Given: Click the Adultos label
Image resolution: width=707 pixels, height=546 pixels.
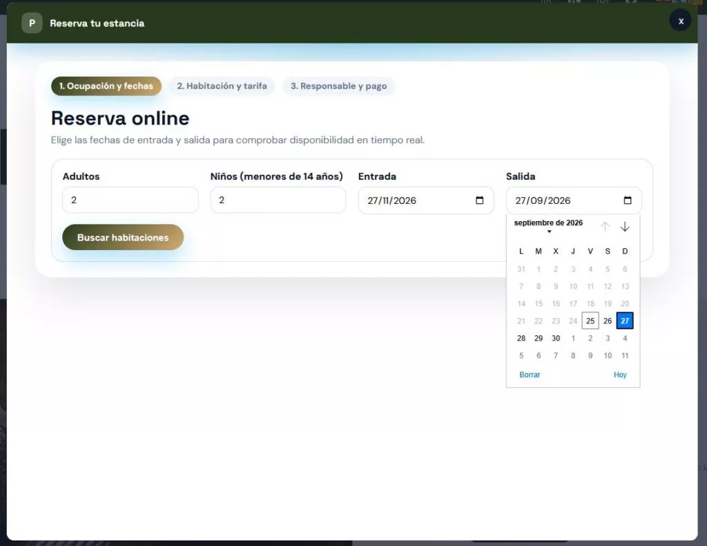Looking at the screenshot, I should pos(81,176).
